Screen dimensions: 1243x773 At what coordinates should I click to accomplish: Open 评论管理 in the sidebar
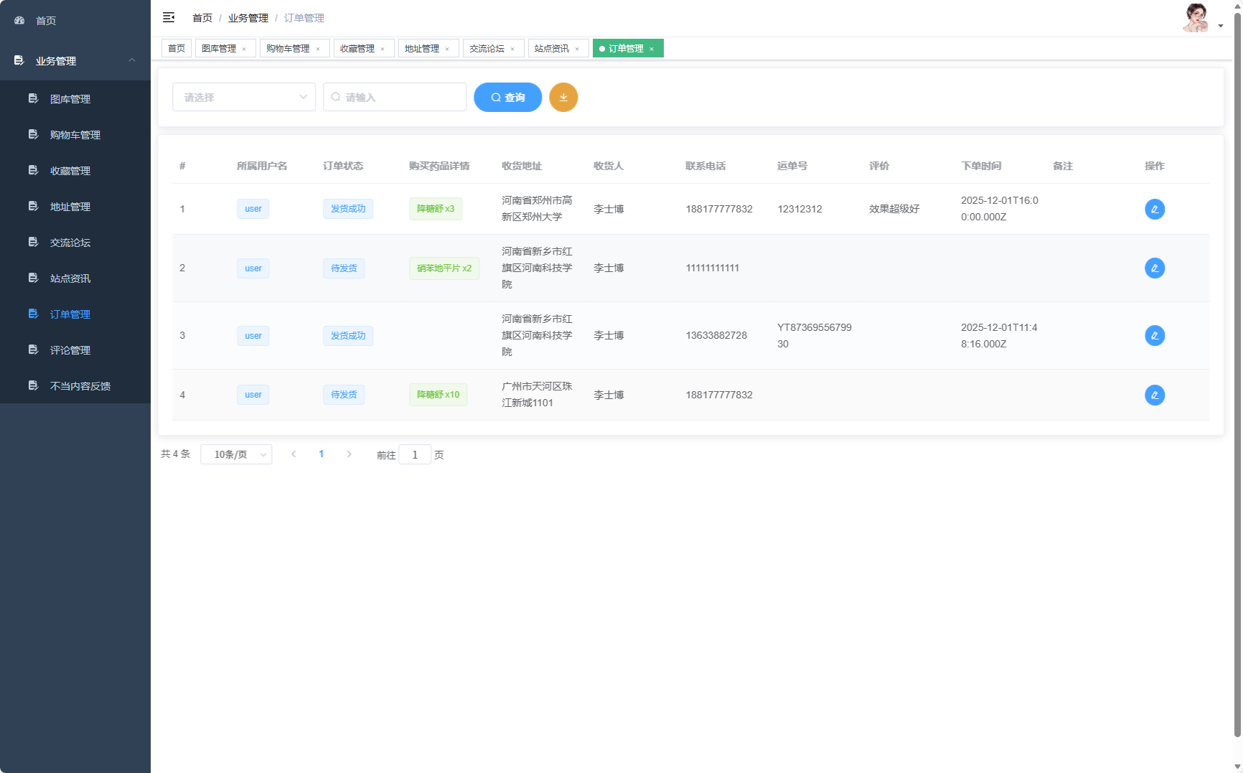coord(70,350)
